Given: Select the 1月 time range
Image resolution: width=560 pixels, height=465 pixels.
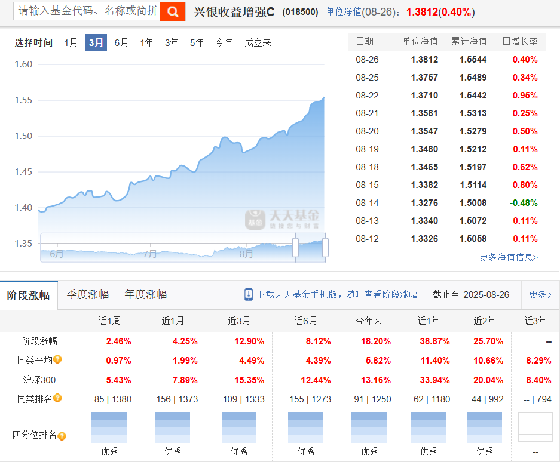Looking at the screenshot, I should [71, 42].
